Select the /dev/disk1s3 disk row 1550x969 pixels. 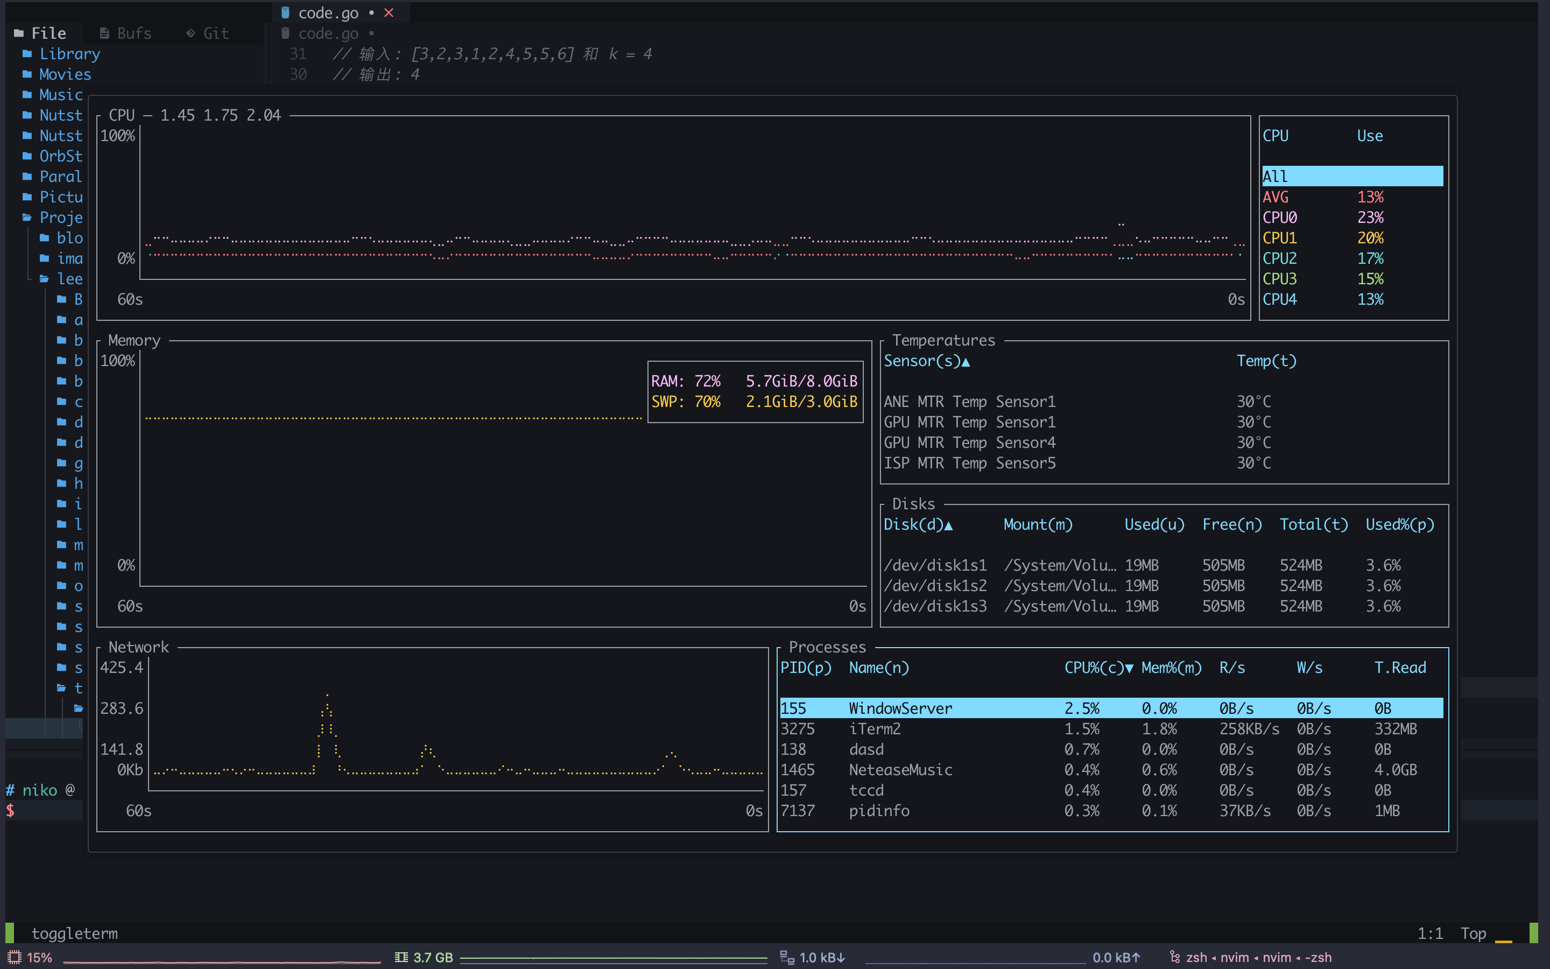[1164, 607]
